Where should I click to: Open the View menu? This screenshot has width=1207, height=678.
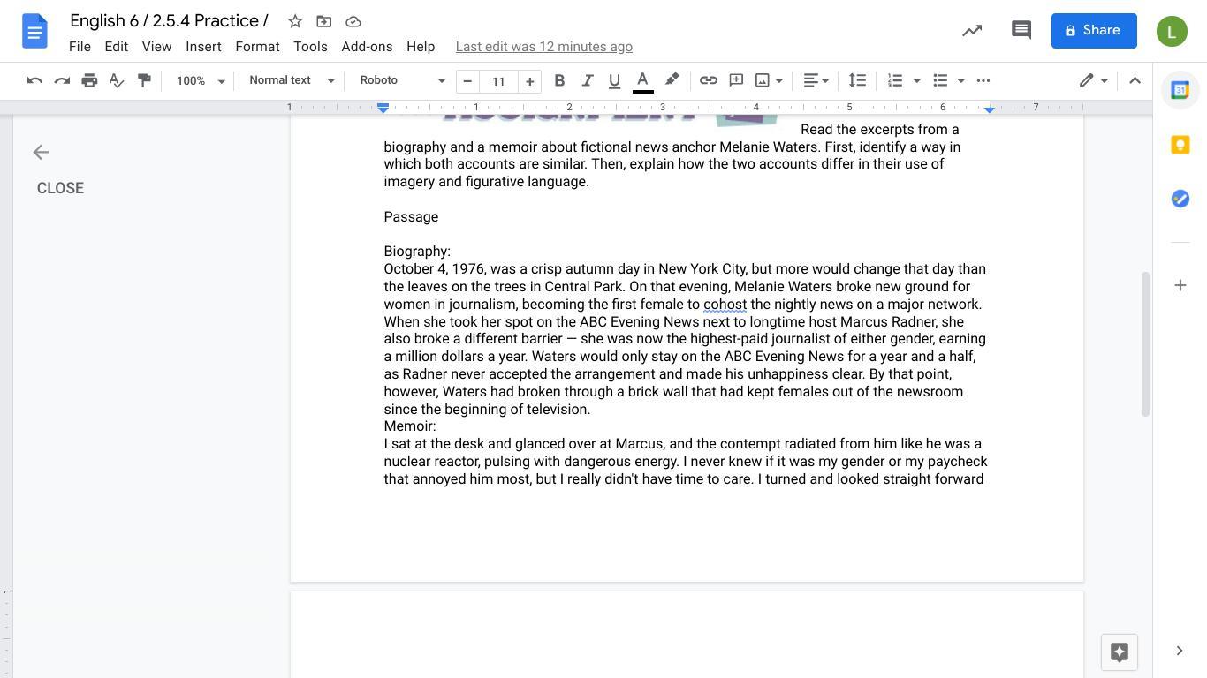coord(156,47)
